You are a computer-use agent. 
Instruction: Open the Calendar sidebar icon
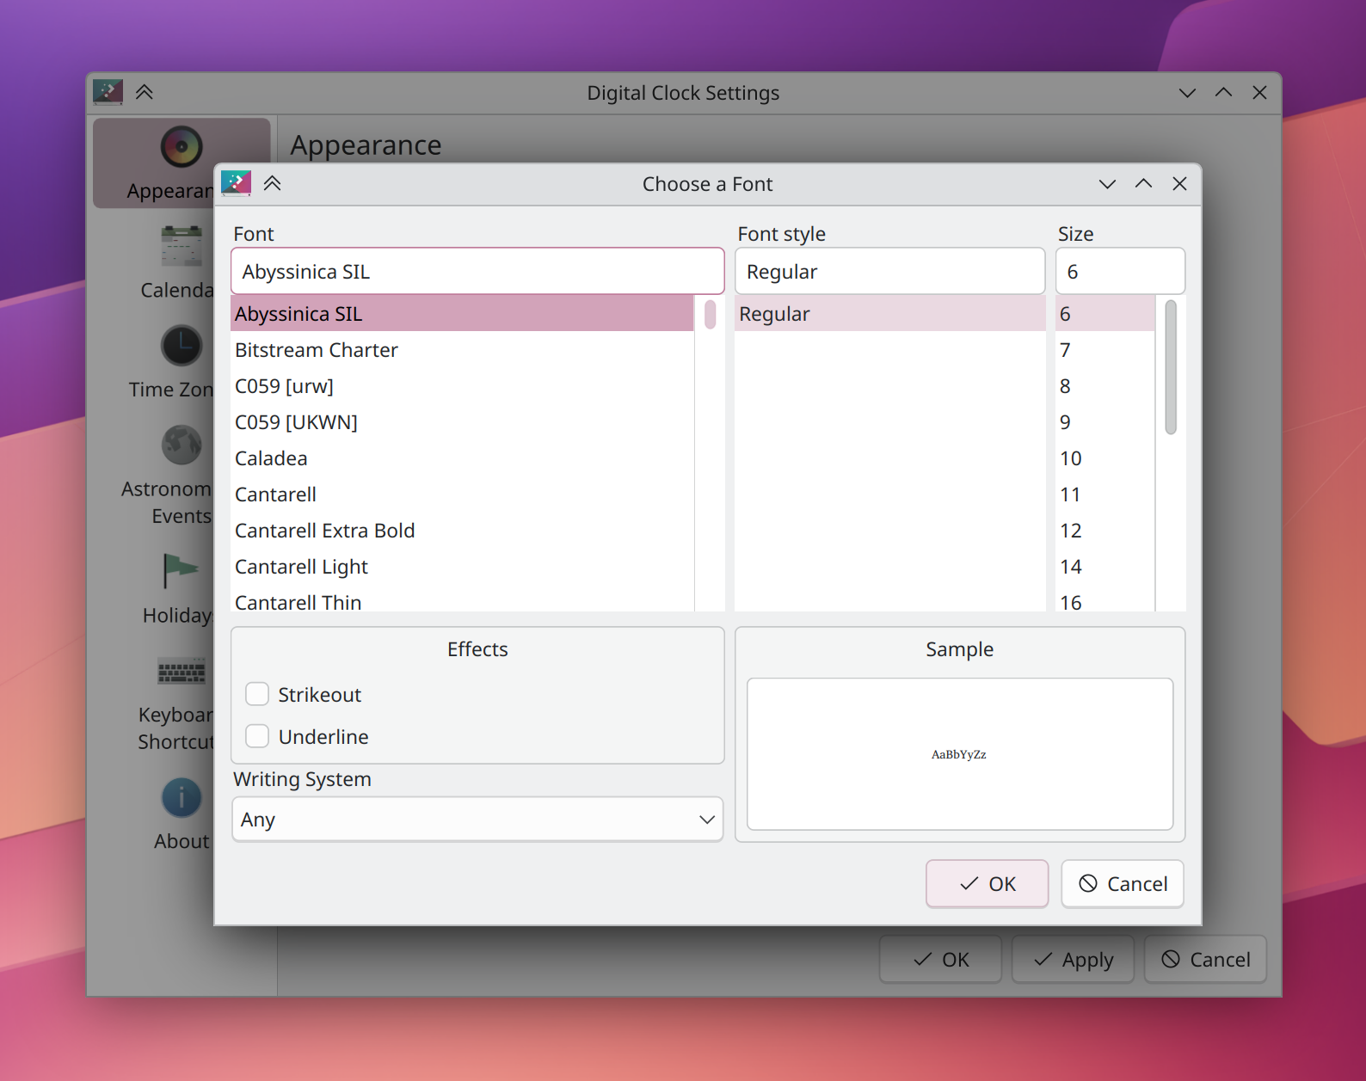[182, 246]
